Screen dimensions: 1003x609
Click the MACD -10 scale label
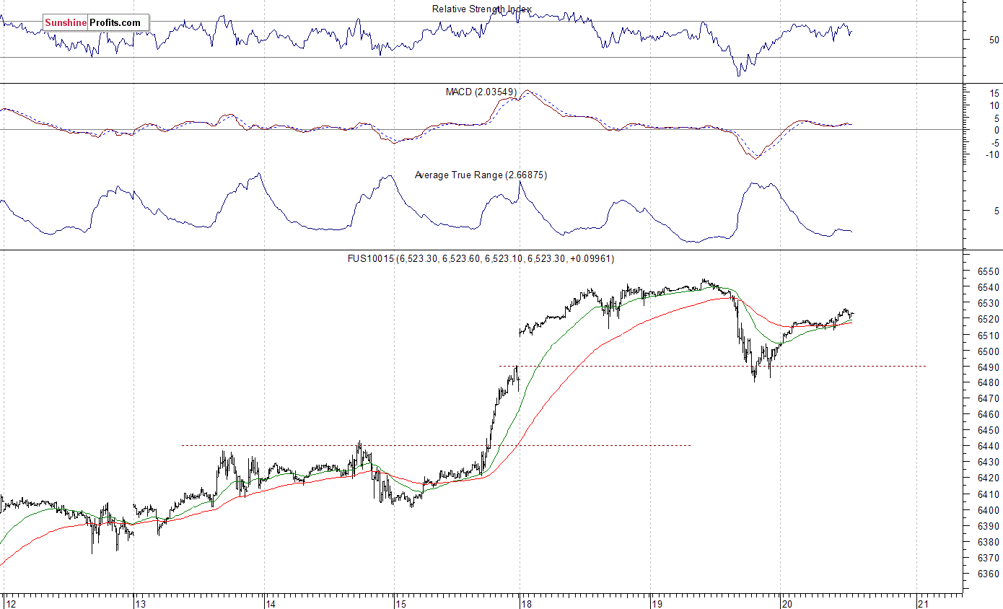point(992,154)
